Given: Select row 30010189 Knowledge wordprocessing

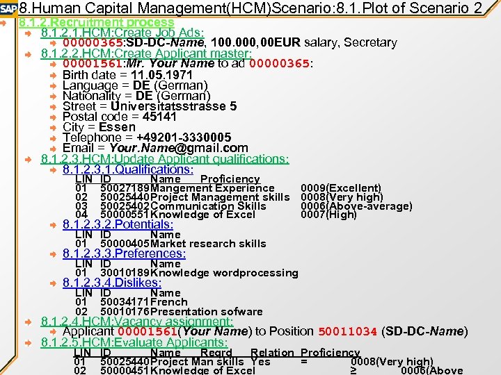Looking at the screenshot, I should pos(186,273).
